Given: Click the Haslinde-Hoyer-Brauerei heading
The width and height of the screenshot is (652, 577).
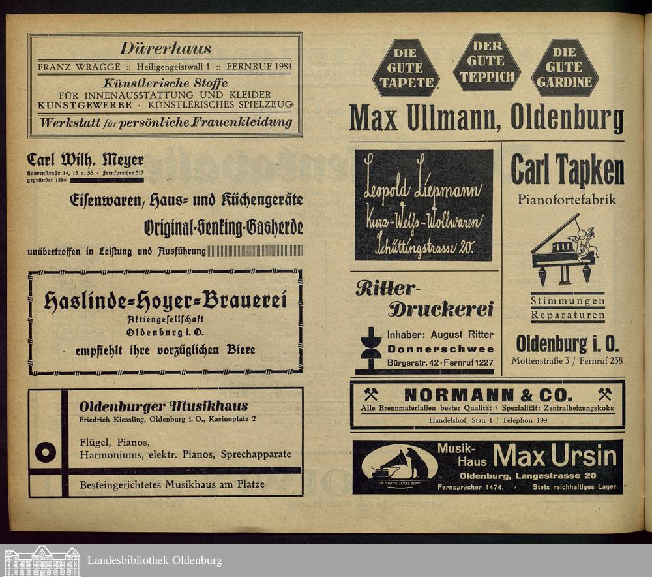Looking at the screenshot, I should tap(165, 300).
